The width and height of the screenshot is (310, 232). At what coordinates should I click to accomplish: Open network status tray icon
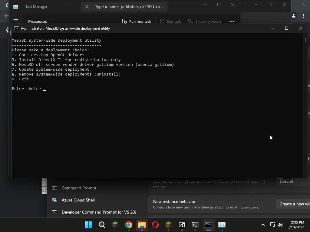tap(273, 225)
